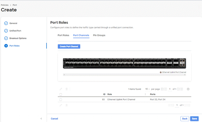
Task: Click the 'Port 53, Port 54' cell
Action: click(158, 100)
